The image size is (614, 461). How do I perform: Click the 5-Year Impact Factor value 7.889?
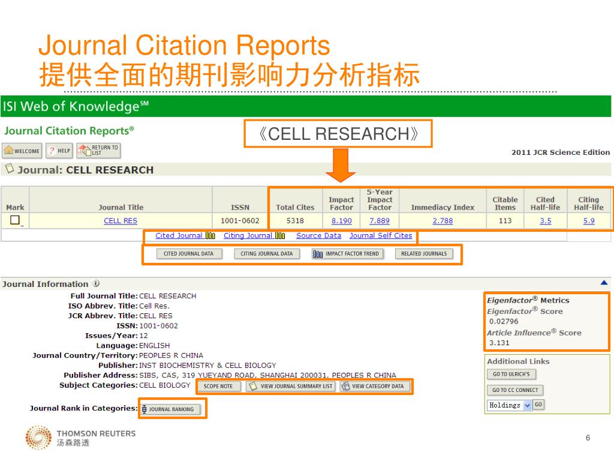380,221
